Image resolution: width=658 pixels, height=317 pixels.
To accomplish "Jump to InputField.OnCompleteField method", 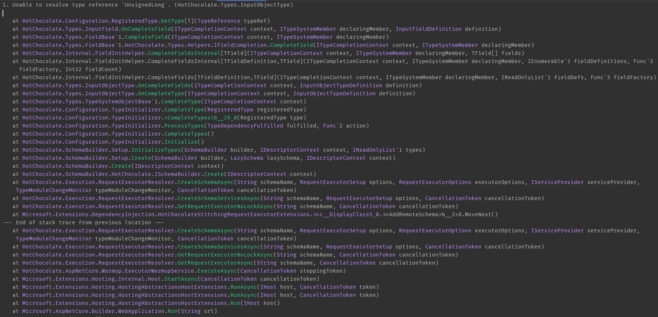I will point(146,29).
